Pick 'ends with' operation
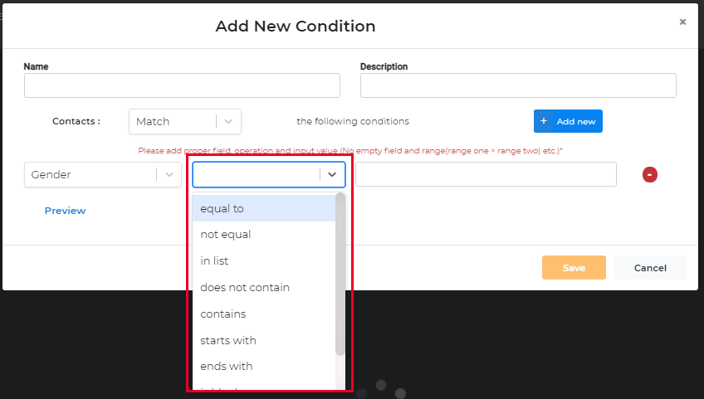The height and width of the screenshot is (399, 704). pos(263,366)
